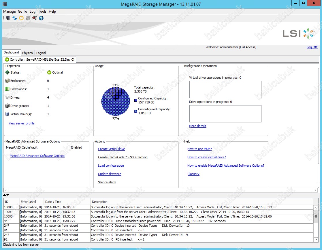Select the Device Id: 9 inserted log row
The image size is (322, 250).
(158, 235)
